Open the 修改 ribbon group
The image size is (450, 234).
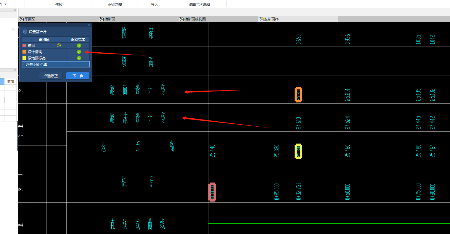tap(59, 5)
